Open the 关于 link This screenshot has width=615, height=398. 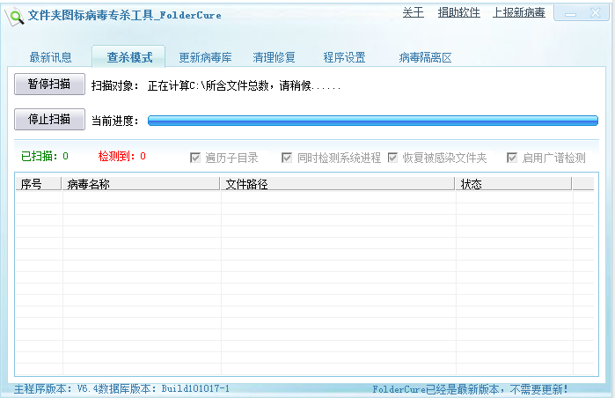coord(413,12)
